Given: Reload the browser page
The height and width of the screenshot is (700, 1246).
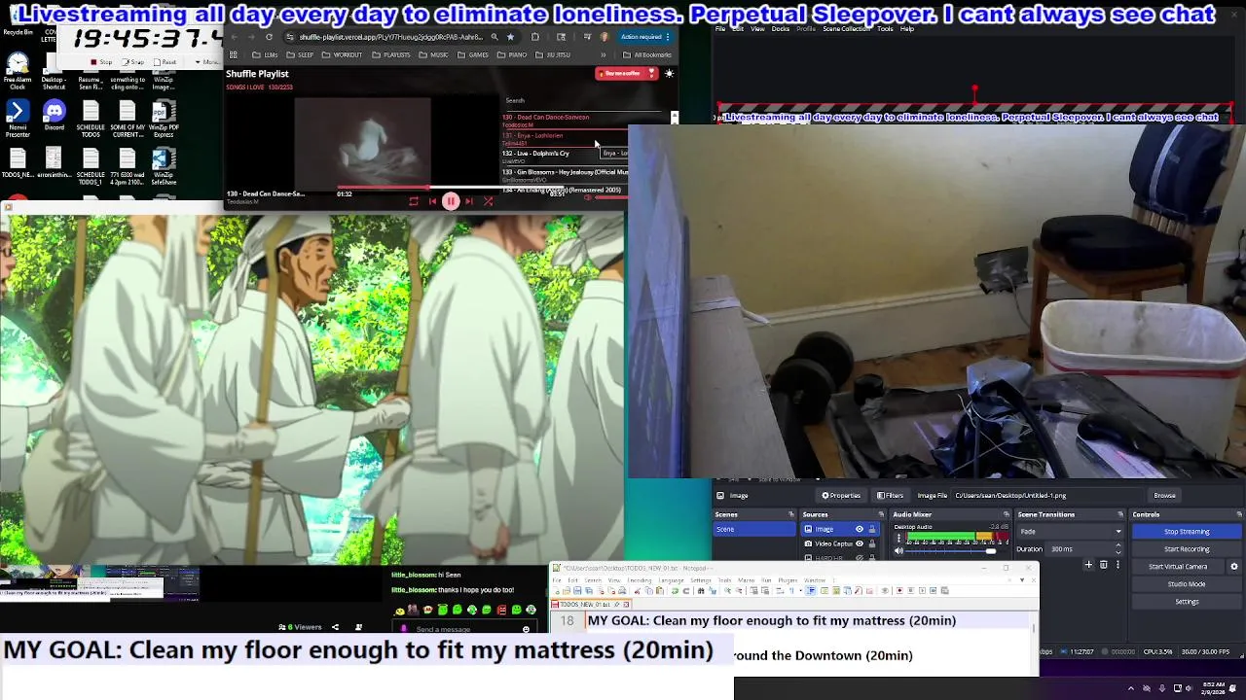Looking at the screenshot, I should coord(269,37).
